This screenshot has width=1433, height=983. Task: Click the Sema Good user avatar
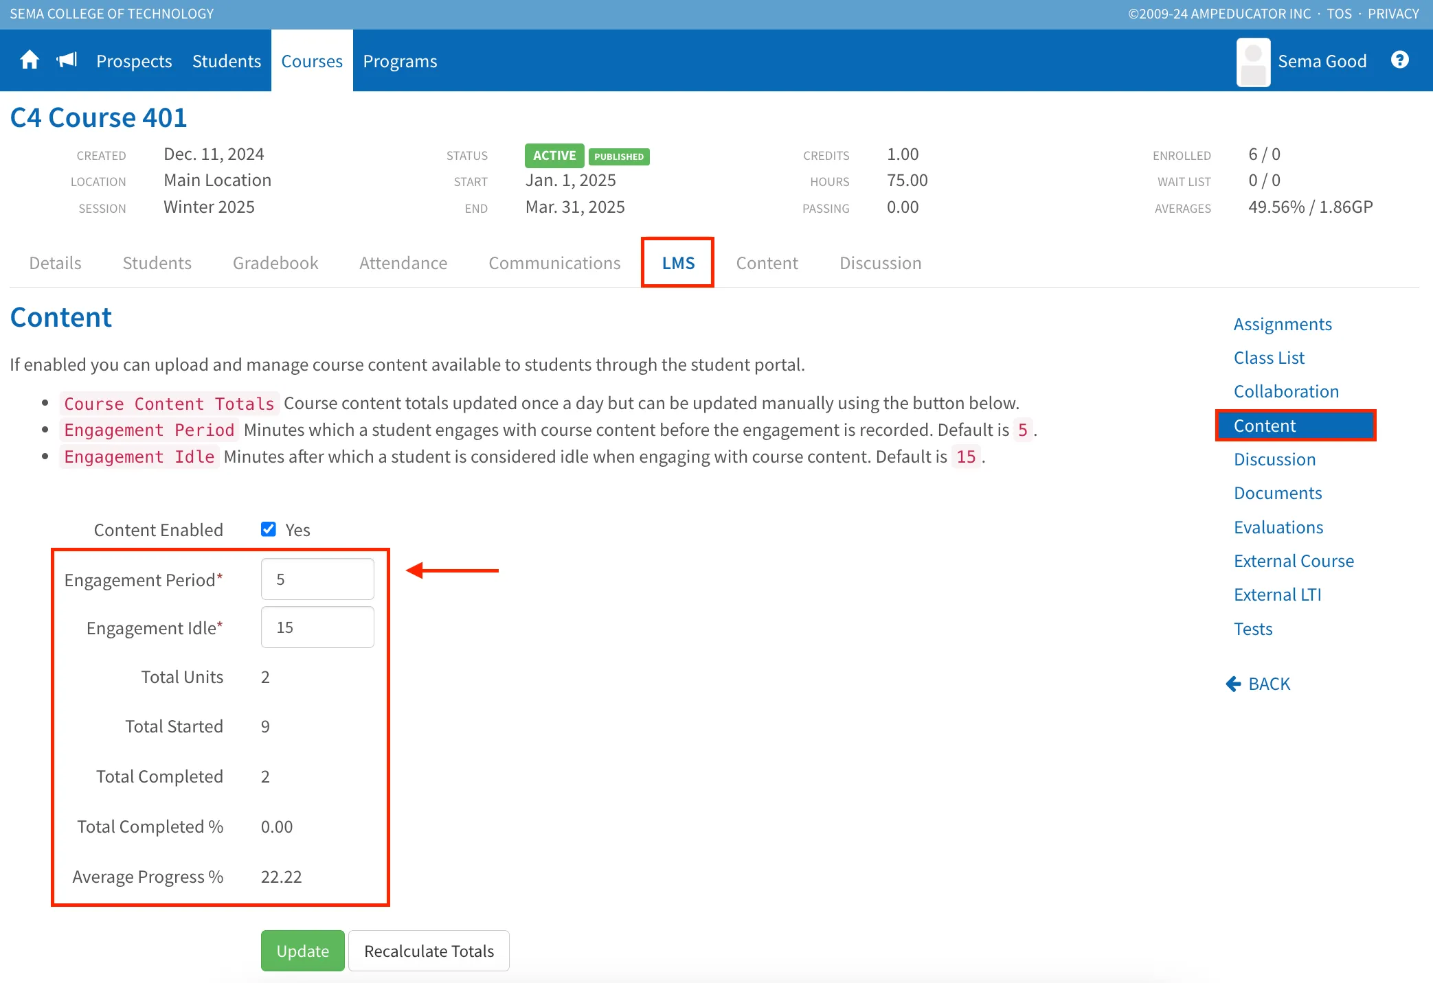click(1254, 62)
